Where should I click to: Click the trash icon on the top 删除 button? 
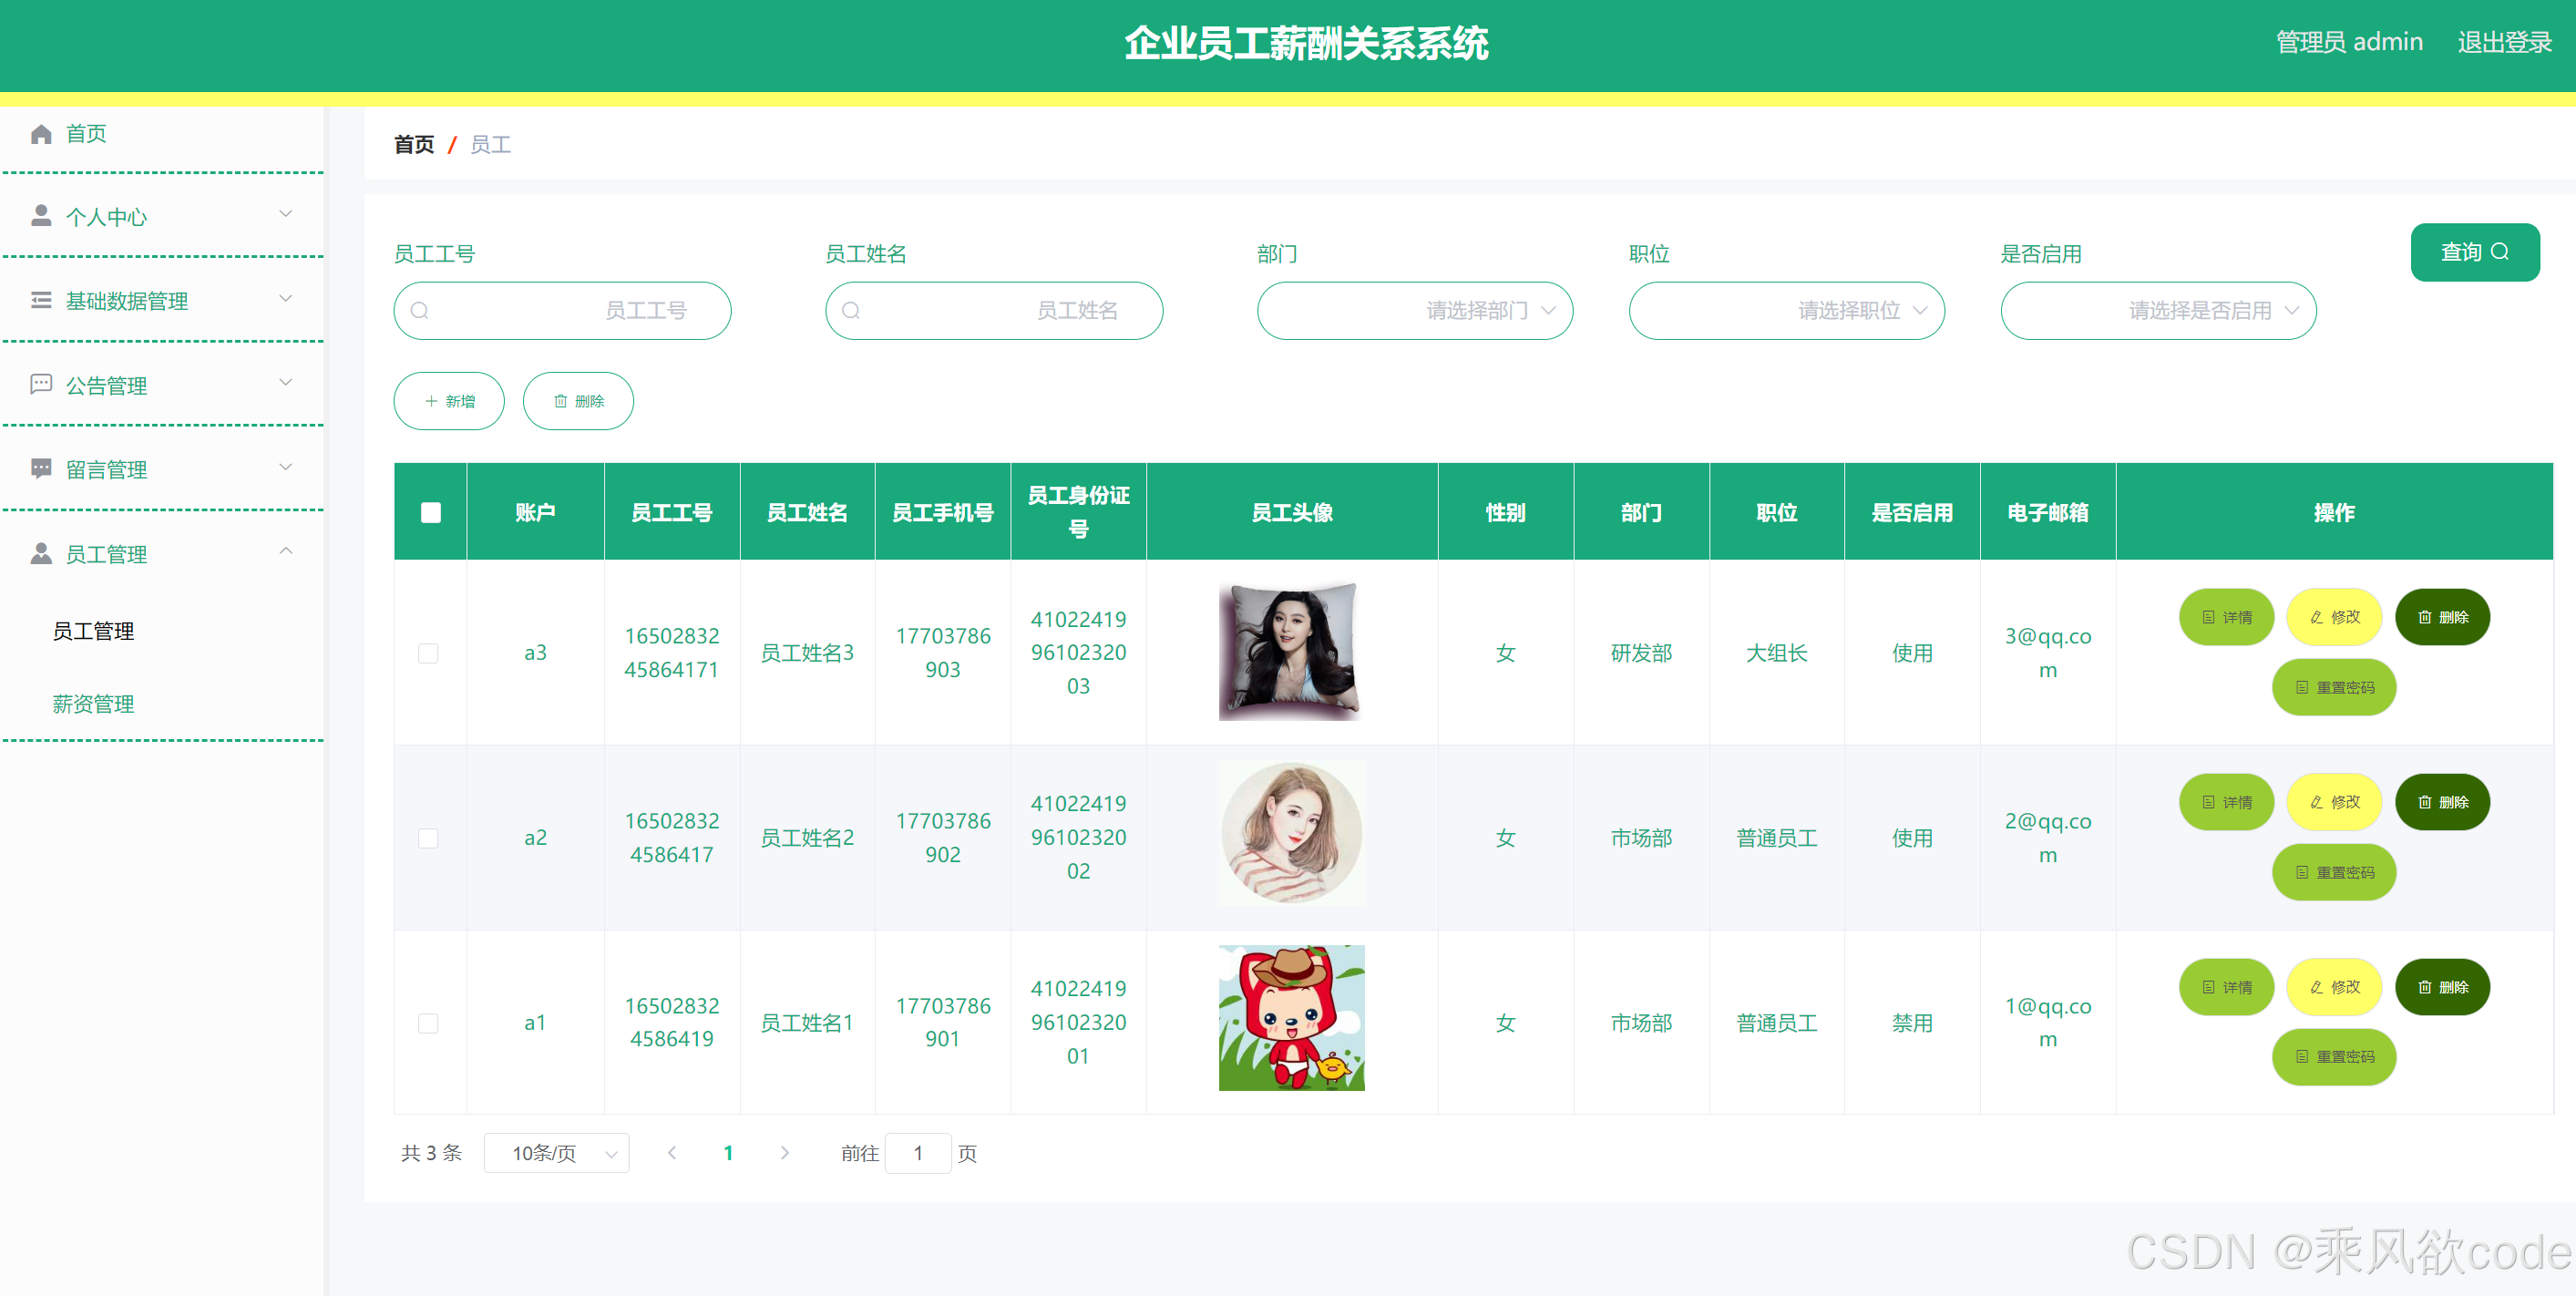point(561,401)
